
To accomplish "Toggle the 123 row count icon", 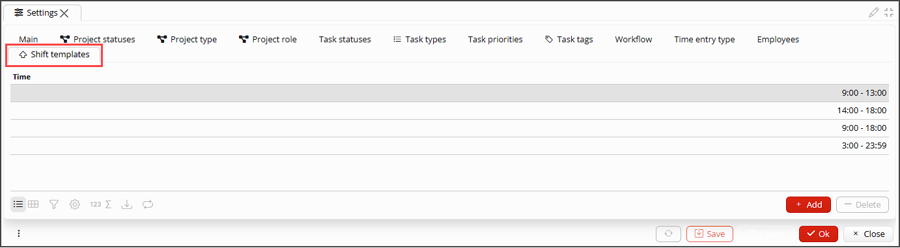I will (95, 204).
